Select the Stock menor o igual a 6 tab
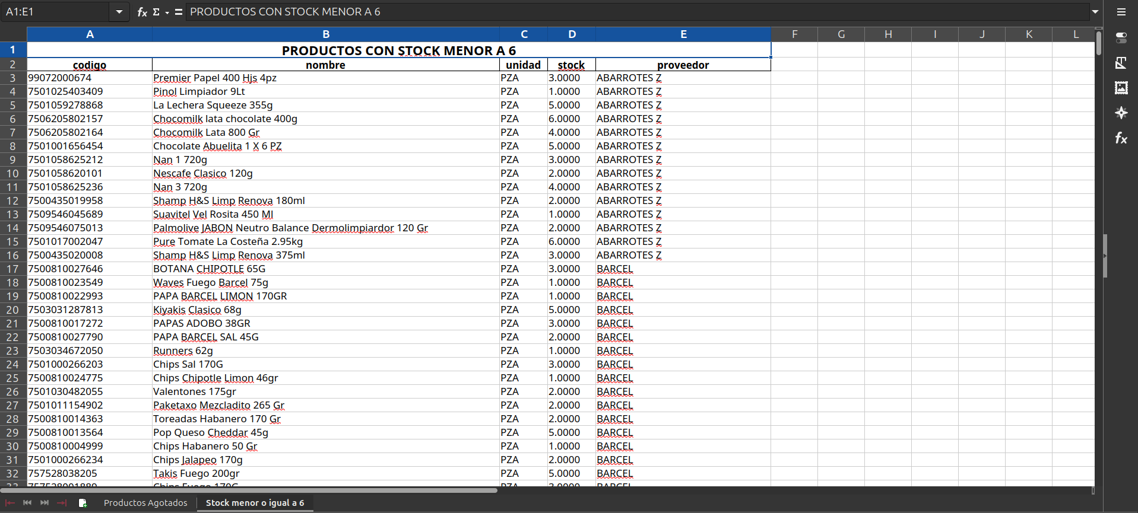This screenshot has height=513, width=1138. click(255, 503)
